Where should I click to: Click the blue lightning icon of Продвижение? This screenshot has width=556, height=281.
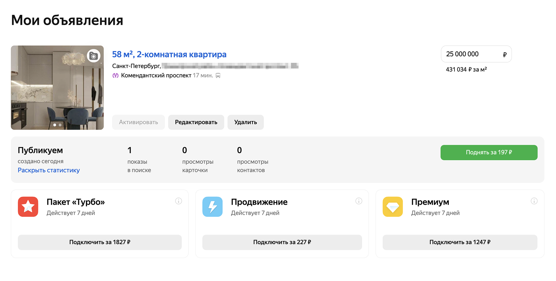[212, 207]
